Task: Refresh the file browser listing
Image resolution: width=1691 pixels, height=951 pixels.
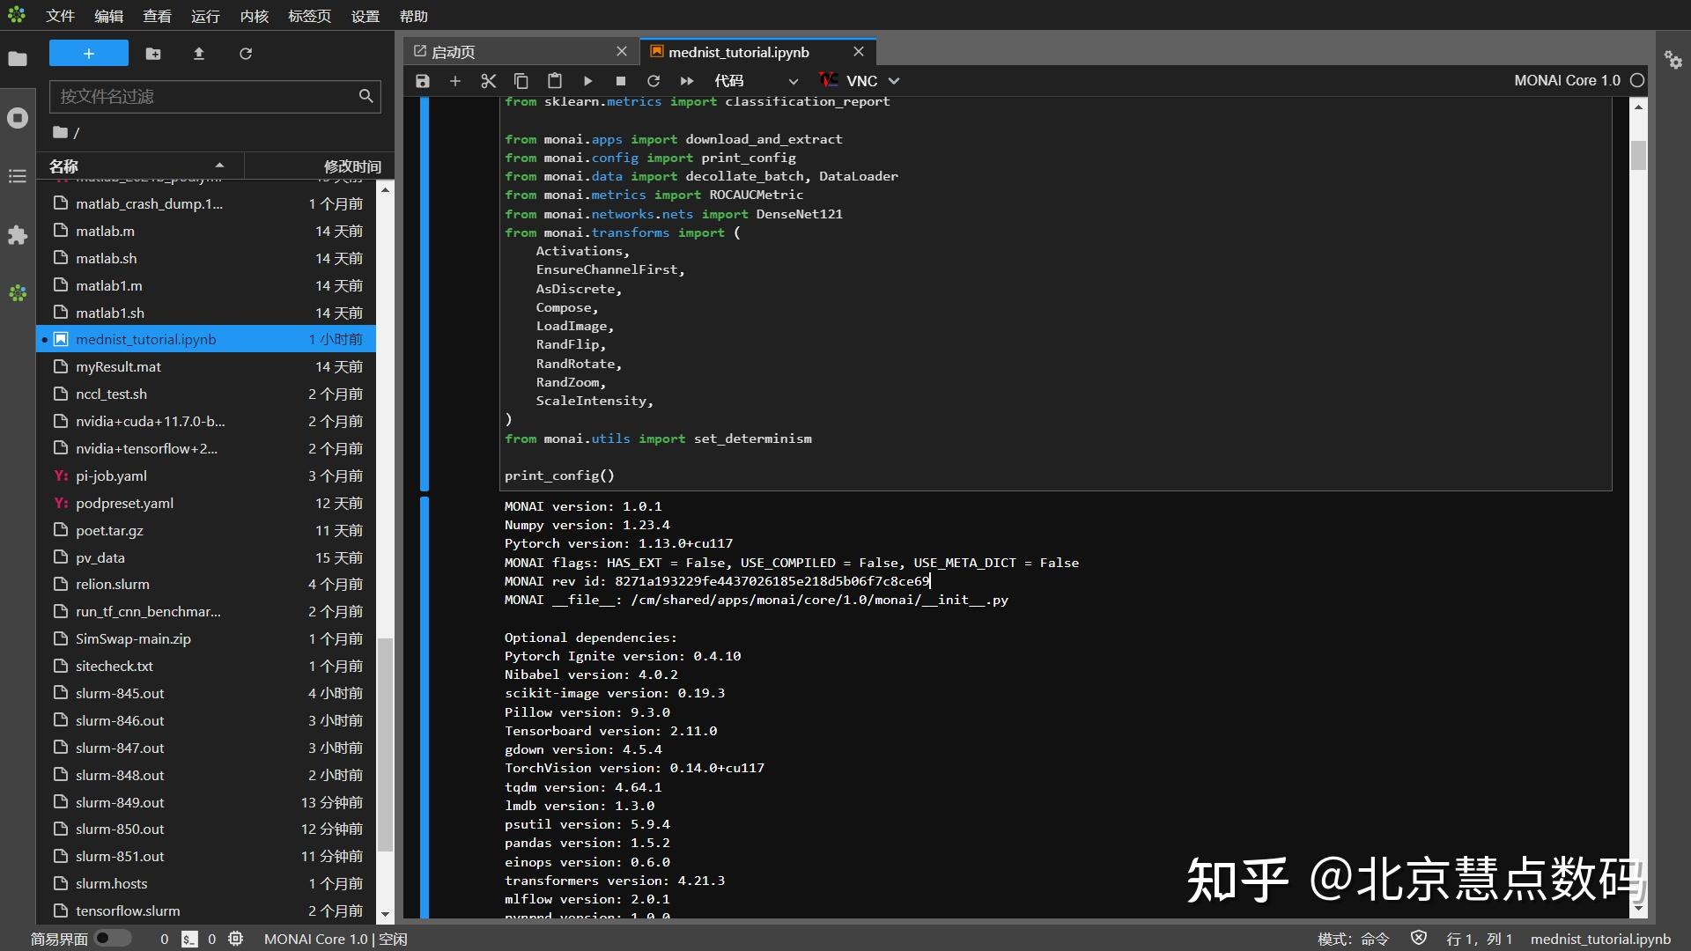Action: [246, 53]
